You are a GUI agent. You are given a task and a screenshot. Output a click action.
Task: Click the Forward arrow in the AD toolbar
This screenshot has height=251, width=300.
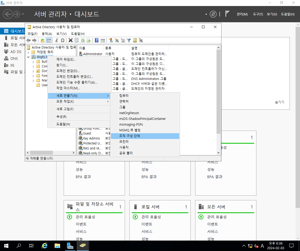tap(34, 40)
